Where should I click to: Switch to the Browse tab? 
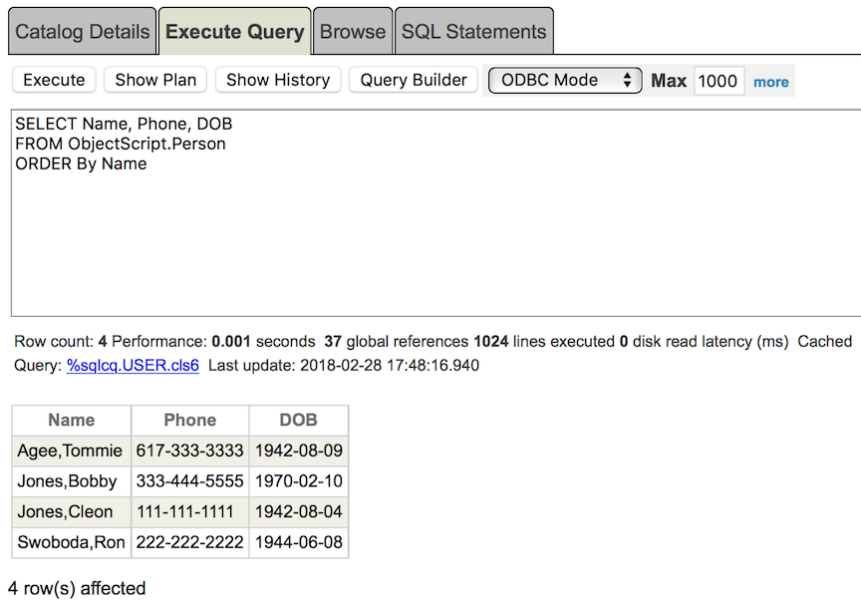pyautogui.click(x=353, y=31)
